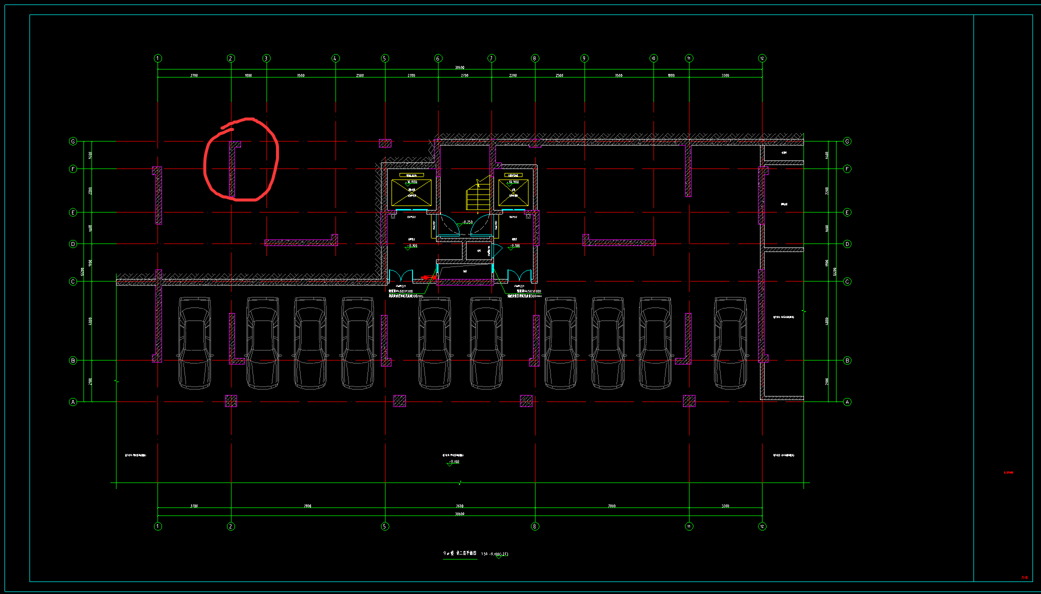Select the cyan double door right of the lobby
This screenshot has height=594, width=1041.
pyautogui.click(x=519, y=275)
